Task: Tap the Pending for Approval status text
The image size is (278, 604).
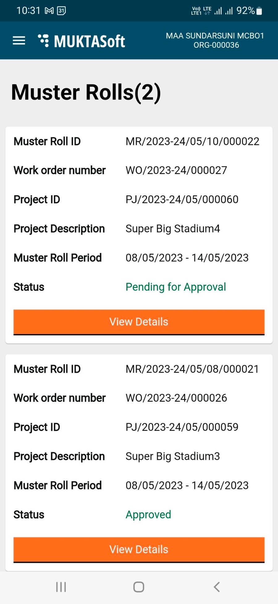Action: point(176,287)
